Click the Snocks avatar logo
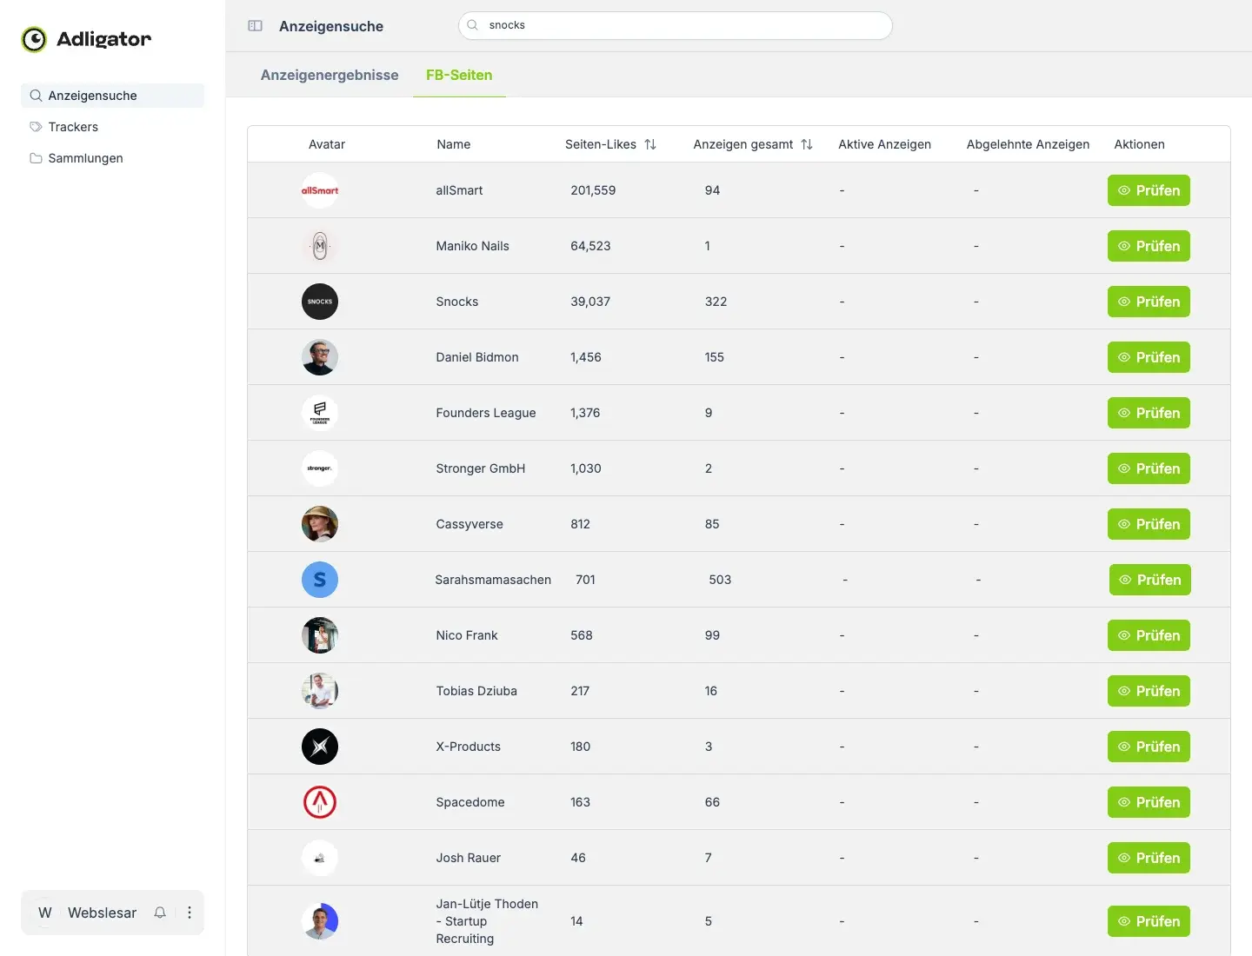This screenshot has width=1252, height=956. coord(320,302)
